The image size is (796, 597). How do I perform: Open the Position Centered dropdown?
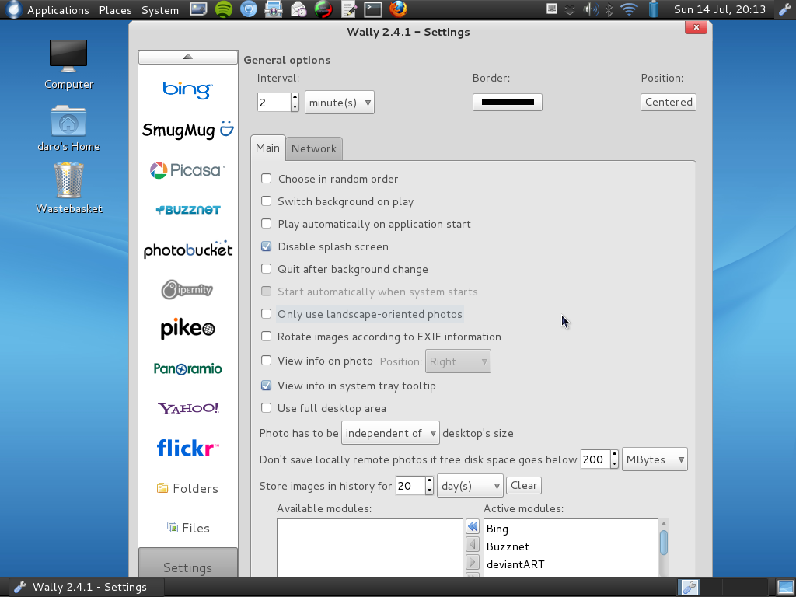pyautogui.click(x=668, y=102)
